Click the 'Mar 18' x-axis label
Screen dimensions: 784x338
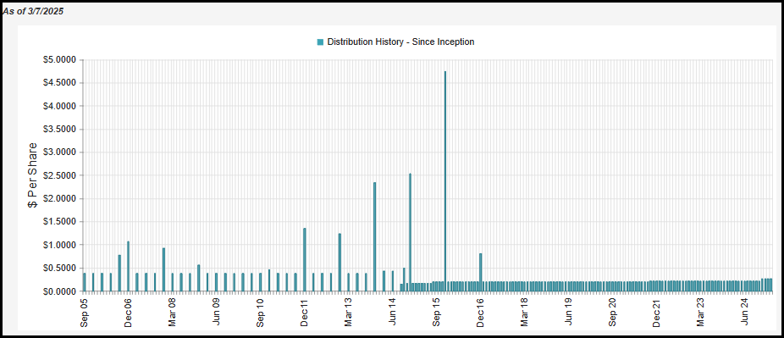[524, 313]
